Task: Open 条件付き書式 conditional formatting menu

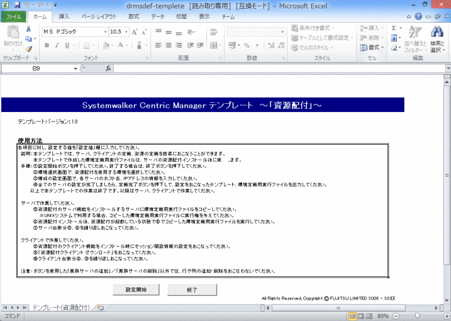Action: (x=313, y=28)
